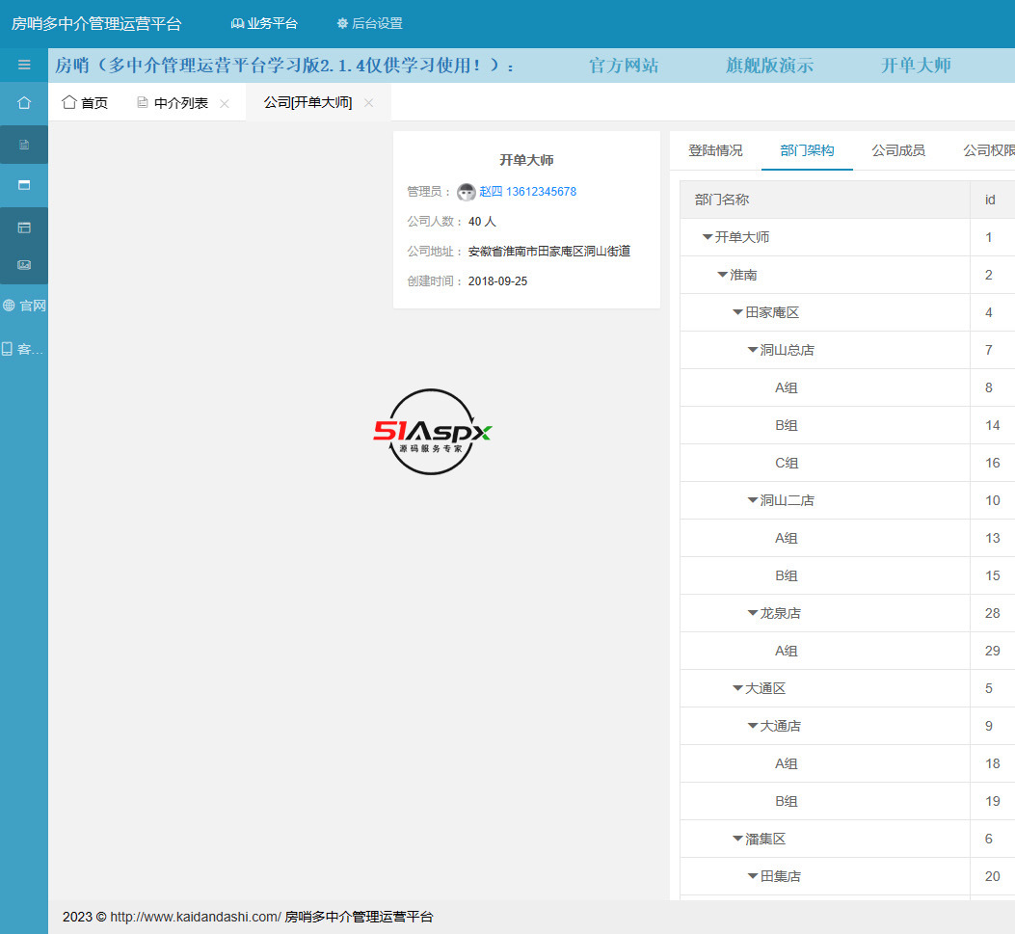1015x934 pixels.
Task: Click the administrator avatar of 赵四
Action: [x=467, y=192]
